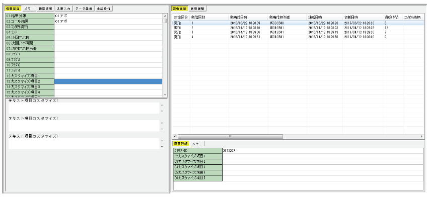The image size is (429, 197).
Task: Sort by the 発信回数 column header
Action: [209, 17]
